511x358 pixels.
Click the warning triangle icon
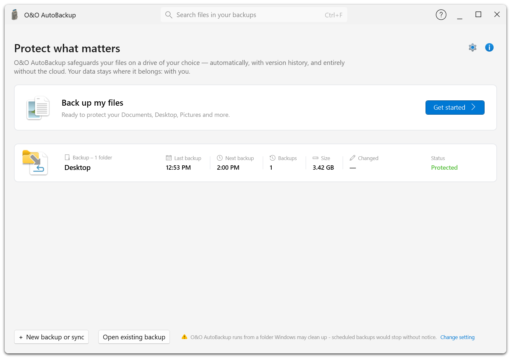tap(184, 337)
